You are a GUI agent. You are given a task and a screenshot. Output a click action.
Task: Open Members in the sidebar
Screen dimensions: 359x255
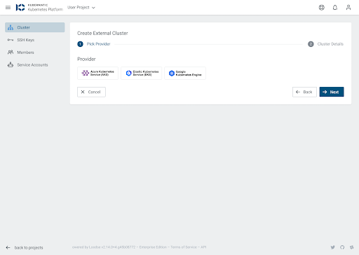click(x=35, y=53)
